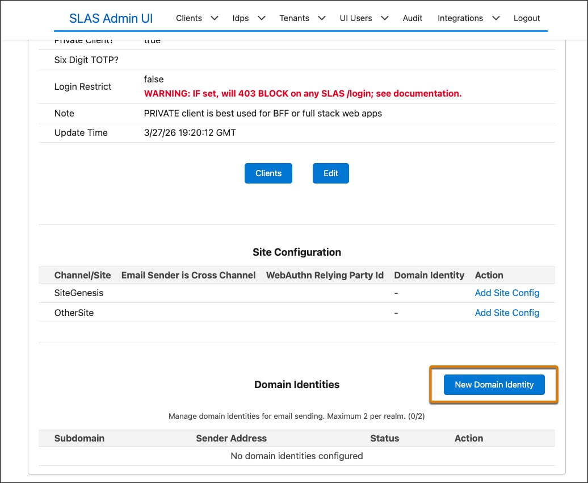Expand the Idps navigation dropdown
The width and height of the screenshot is (588, 483).
(249, 18)
